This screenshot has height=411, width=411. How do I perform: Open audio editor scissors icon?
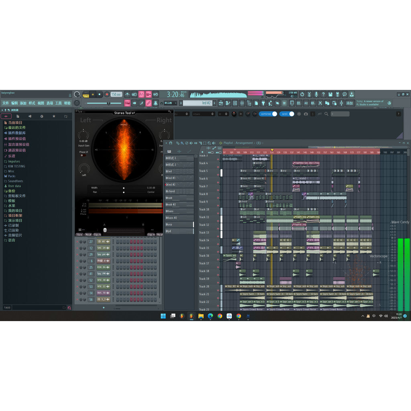[309, 94]
